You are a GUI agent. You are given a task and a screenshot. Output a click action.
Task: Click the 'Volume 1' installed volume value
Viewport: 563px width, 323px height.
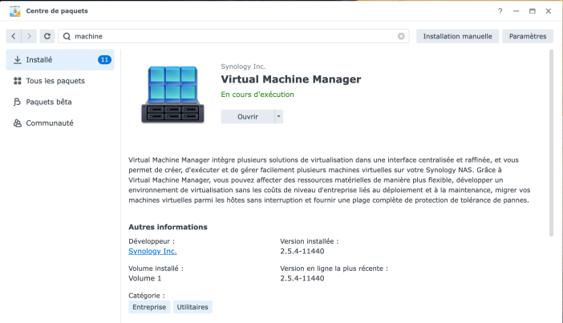(x=145, y=278)
